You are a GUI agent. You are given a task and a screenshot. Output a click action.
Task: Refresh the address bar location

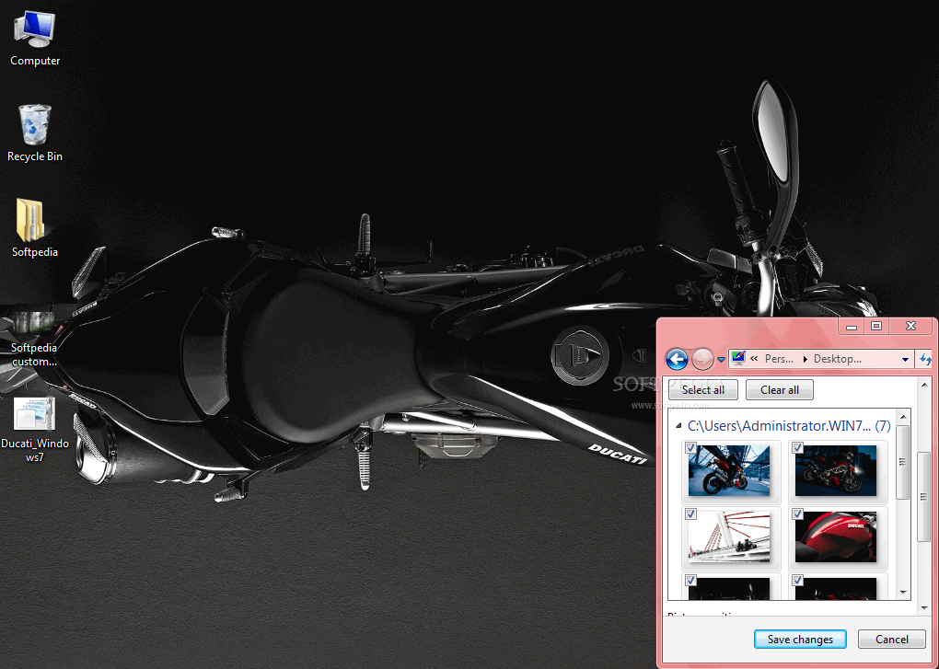click(x=926, y=359)
